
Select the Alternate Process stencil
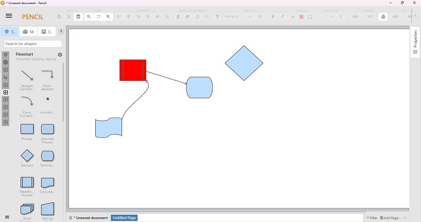(47, 133)
